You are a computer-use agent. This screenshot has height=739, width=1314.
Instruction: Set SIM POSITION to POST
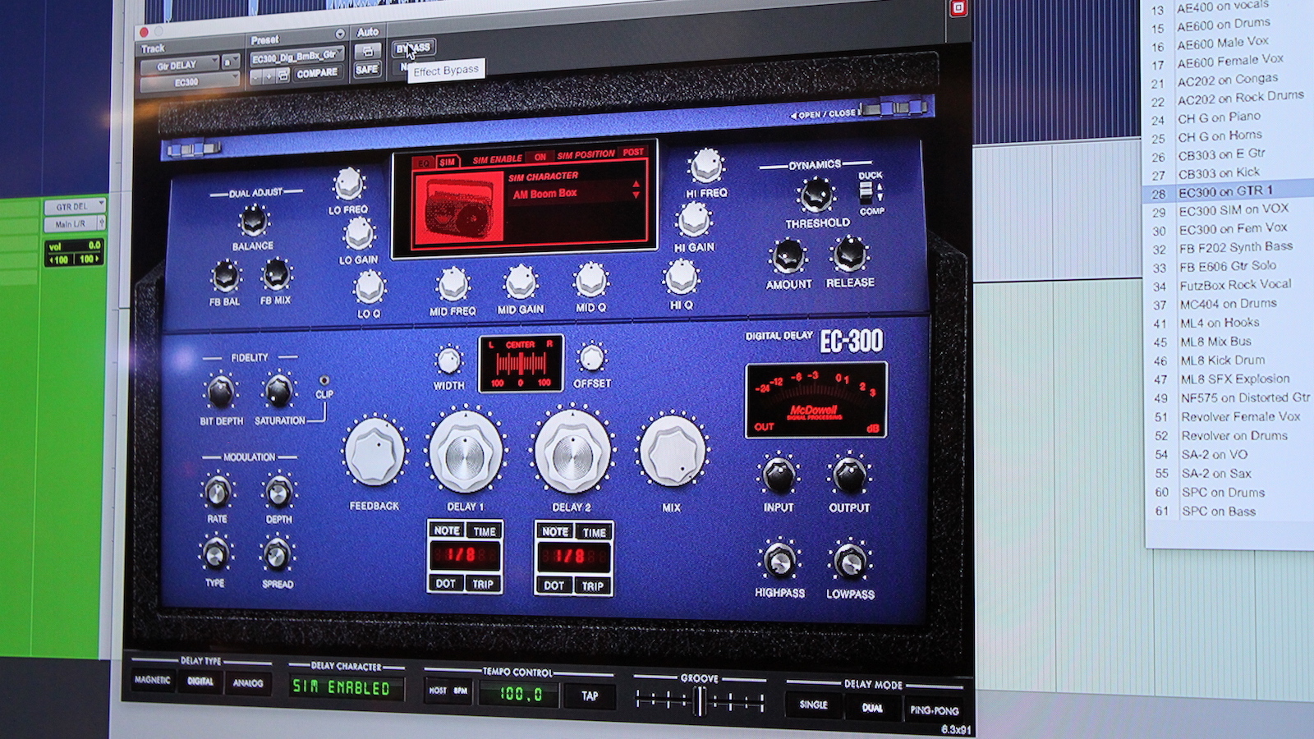tap(633, 153)
